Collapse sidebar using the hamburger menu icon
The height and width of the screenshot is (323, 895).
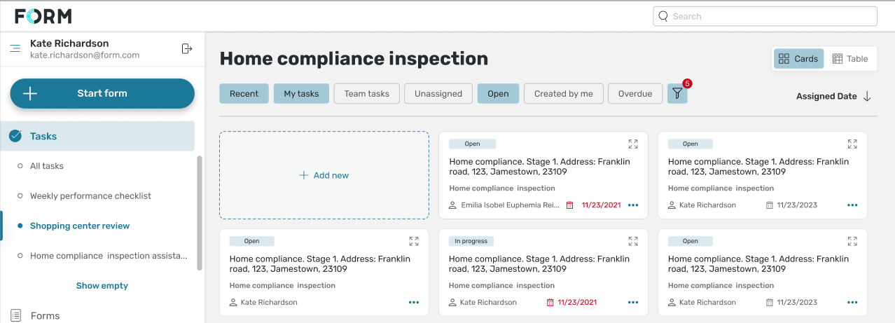point(15,48)
